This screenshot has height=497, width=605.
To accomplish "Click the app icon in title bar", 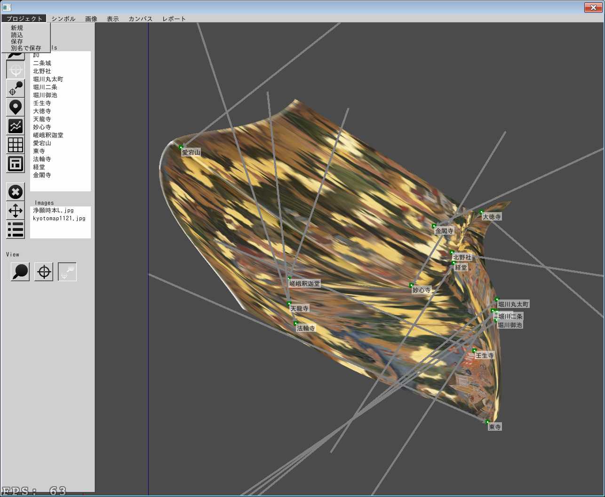I will point(7,7).
